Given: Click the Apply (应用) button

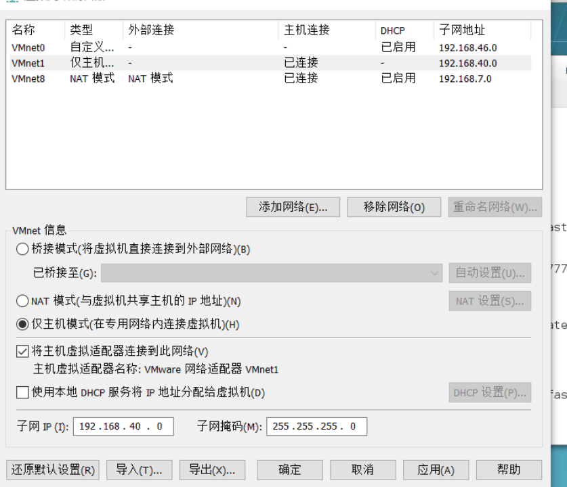Looking at the screenshot, I should [x=436, y=469].
